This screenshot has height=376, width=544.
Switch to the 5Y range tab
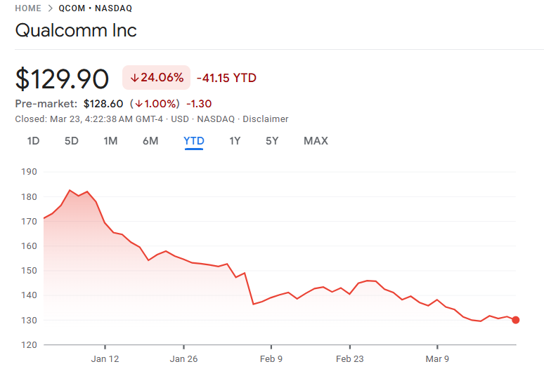coord(272,141)
